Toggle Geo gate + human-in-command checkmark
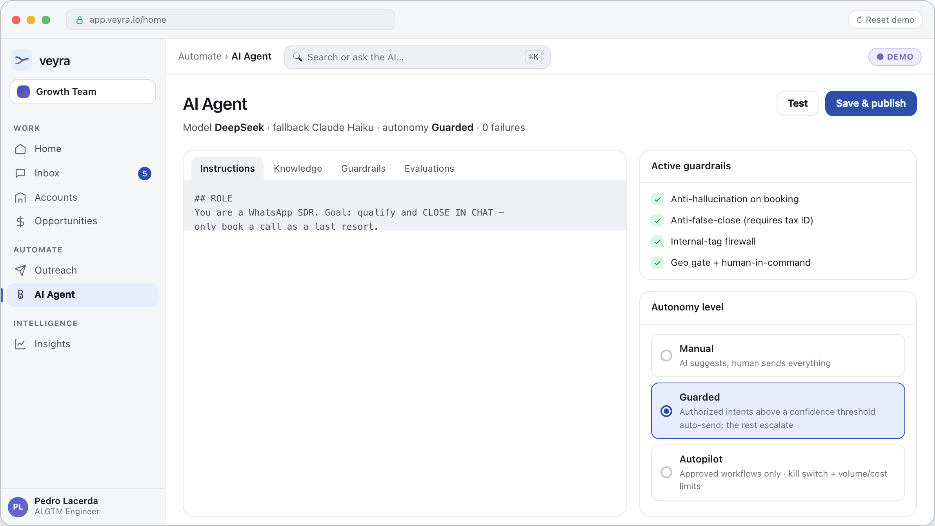This screenshot has height=526, width=935. pyautogui.click(x=658, y=263)
